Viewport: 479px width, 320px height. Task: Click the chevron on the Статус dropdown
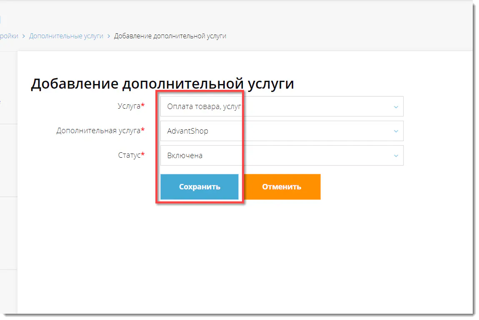pos(396,155)
